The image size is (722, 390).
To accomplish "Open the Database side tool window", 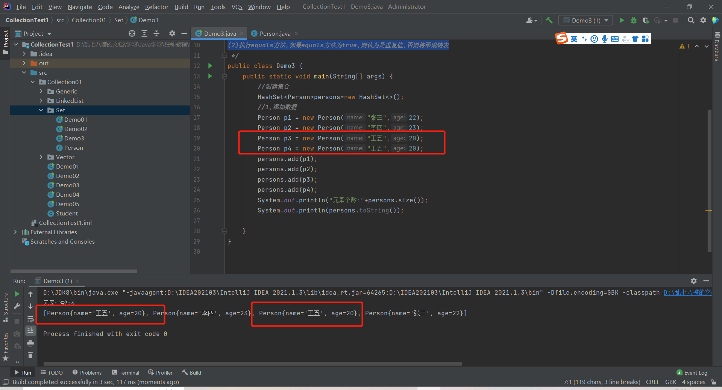I will click(717, 46).
